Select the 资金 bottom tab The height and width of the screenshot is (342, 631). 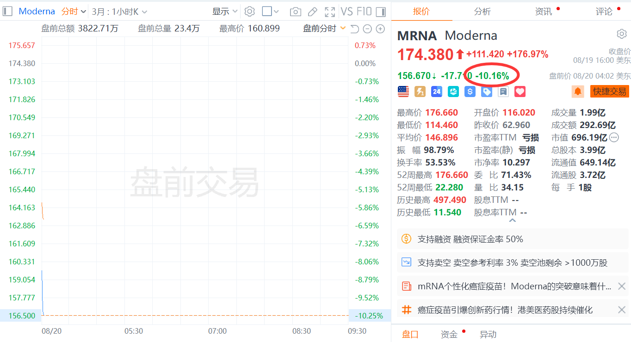pyautogui.click(x=449, y=334)
